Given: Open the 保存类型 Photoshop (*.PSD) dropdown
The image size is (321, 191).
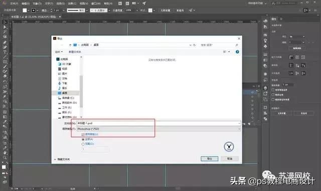Looking at the screenshot, I should coord(158,129).
